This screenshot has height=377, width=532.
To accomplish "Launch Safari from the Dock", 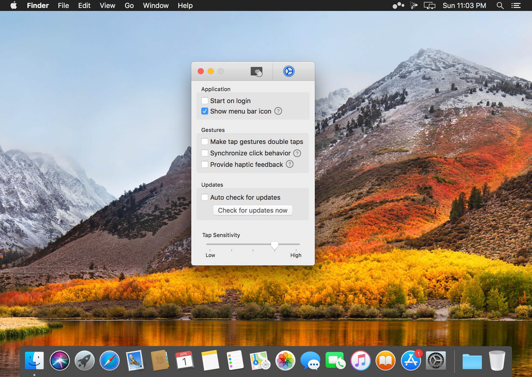I will pyautogui.click(x=110, y=360).
